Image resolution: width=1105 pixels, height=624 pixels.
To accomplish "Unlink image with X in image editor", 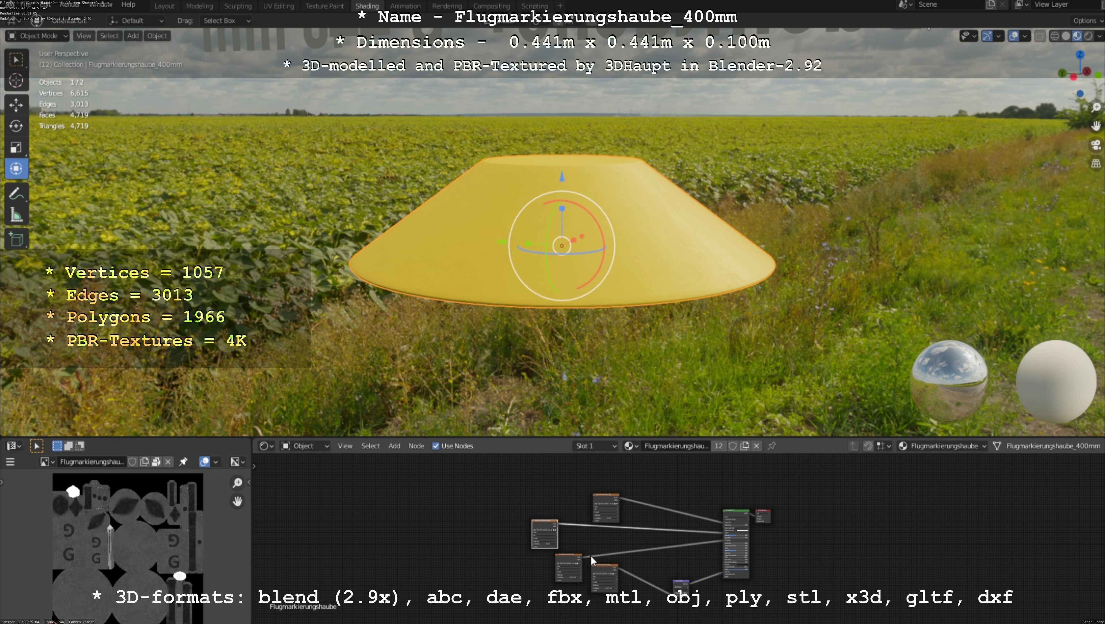I will [x=168, y=462].
